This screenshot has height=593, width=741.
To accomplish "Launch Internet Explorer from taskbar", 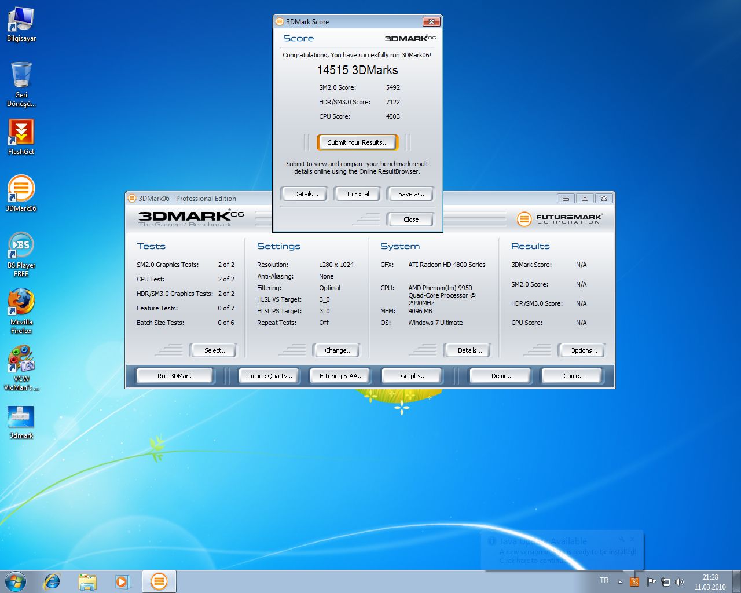I will tap(52, 581).
